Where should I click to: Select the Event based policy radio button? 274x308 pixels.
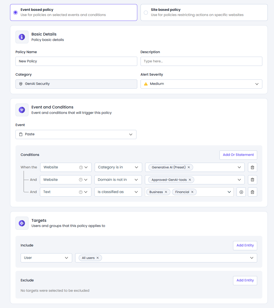[x=15, y=12]
